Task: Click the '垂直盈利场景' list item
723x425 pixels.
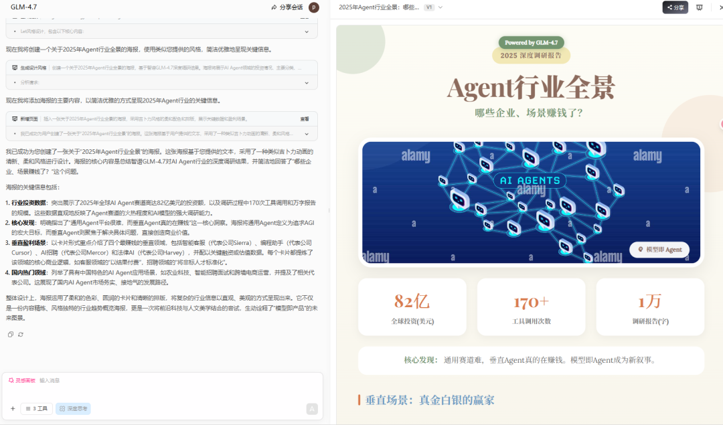Action: click(163, 252)
